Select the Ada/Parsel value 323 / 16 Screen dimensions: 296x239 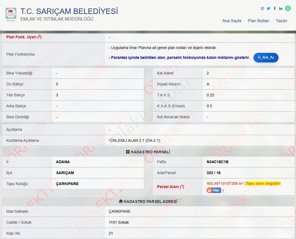point(214,173)
